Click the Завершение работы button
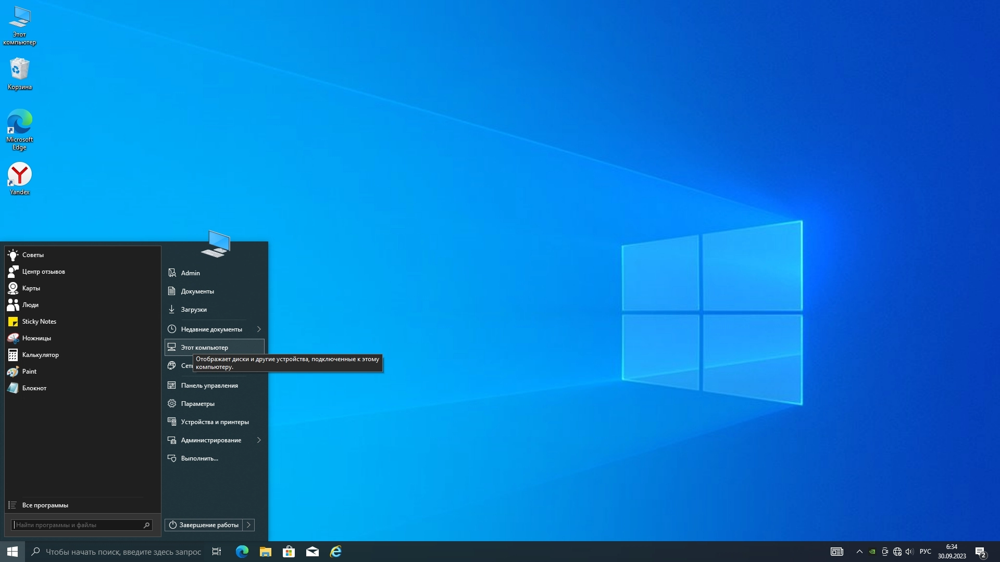 [204, 525]
